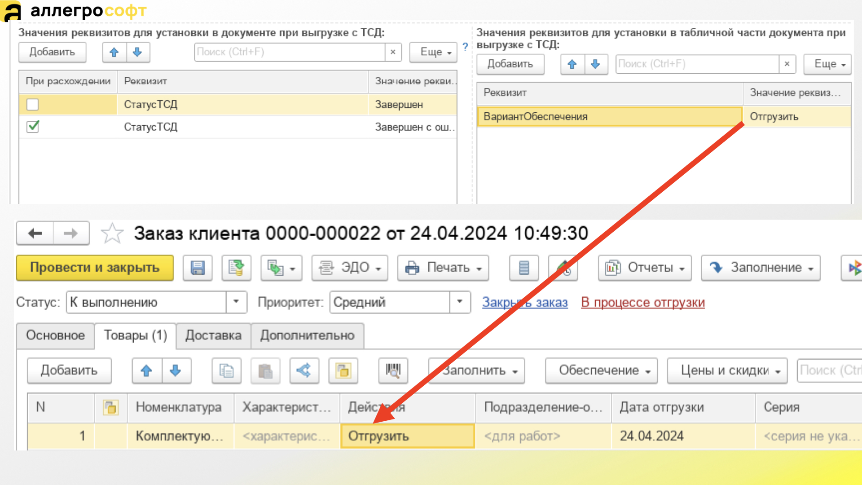Open the create-based-on icon dropdown
This screenshot has width=862, height=485.
point(281,268)
